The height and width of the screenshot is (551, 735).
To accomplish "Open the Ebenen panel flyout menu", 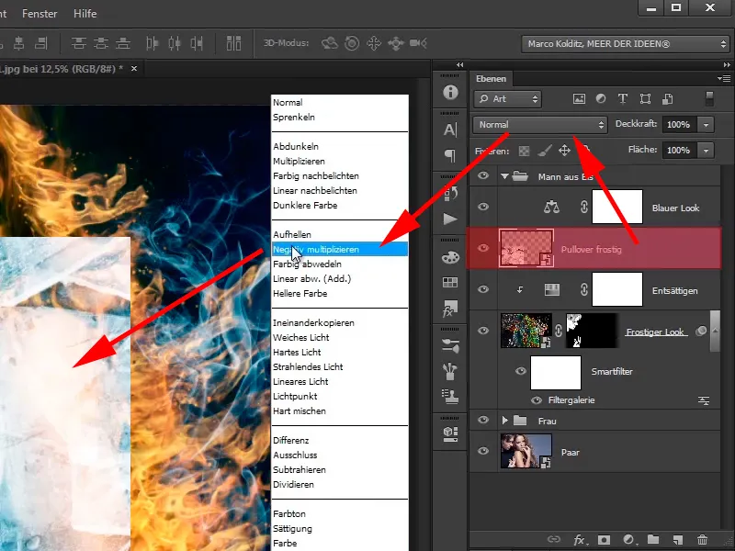I will click(724, 79).
